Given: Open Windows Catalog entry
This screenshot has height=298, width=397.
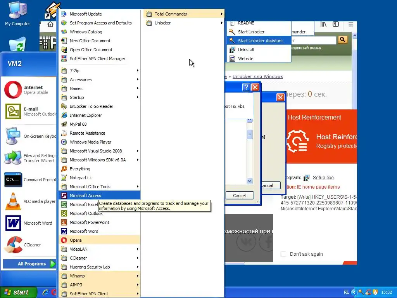Looking at the screenshot, I should coord(100,32).
